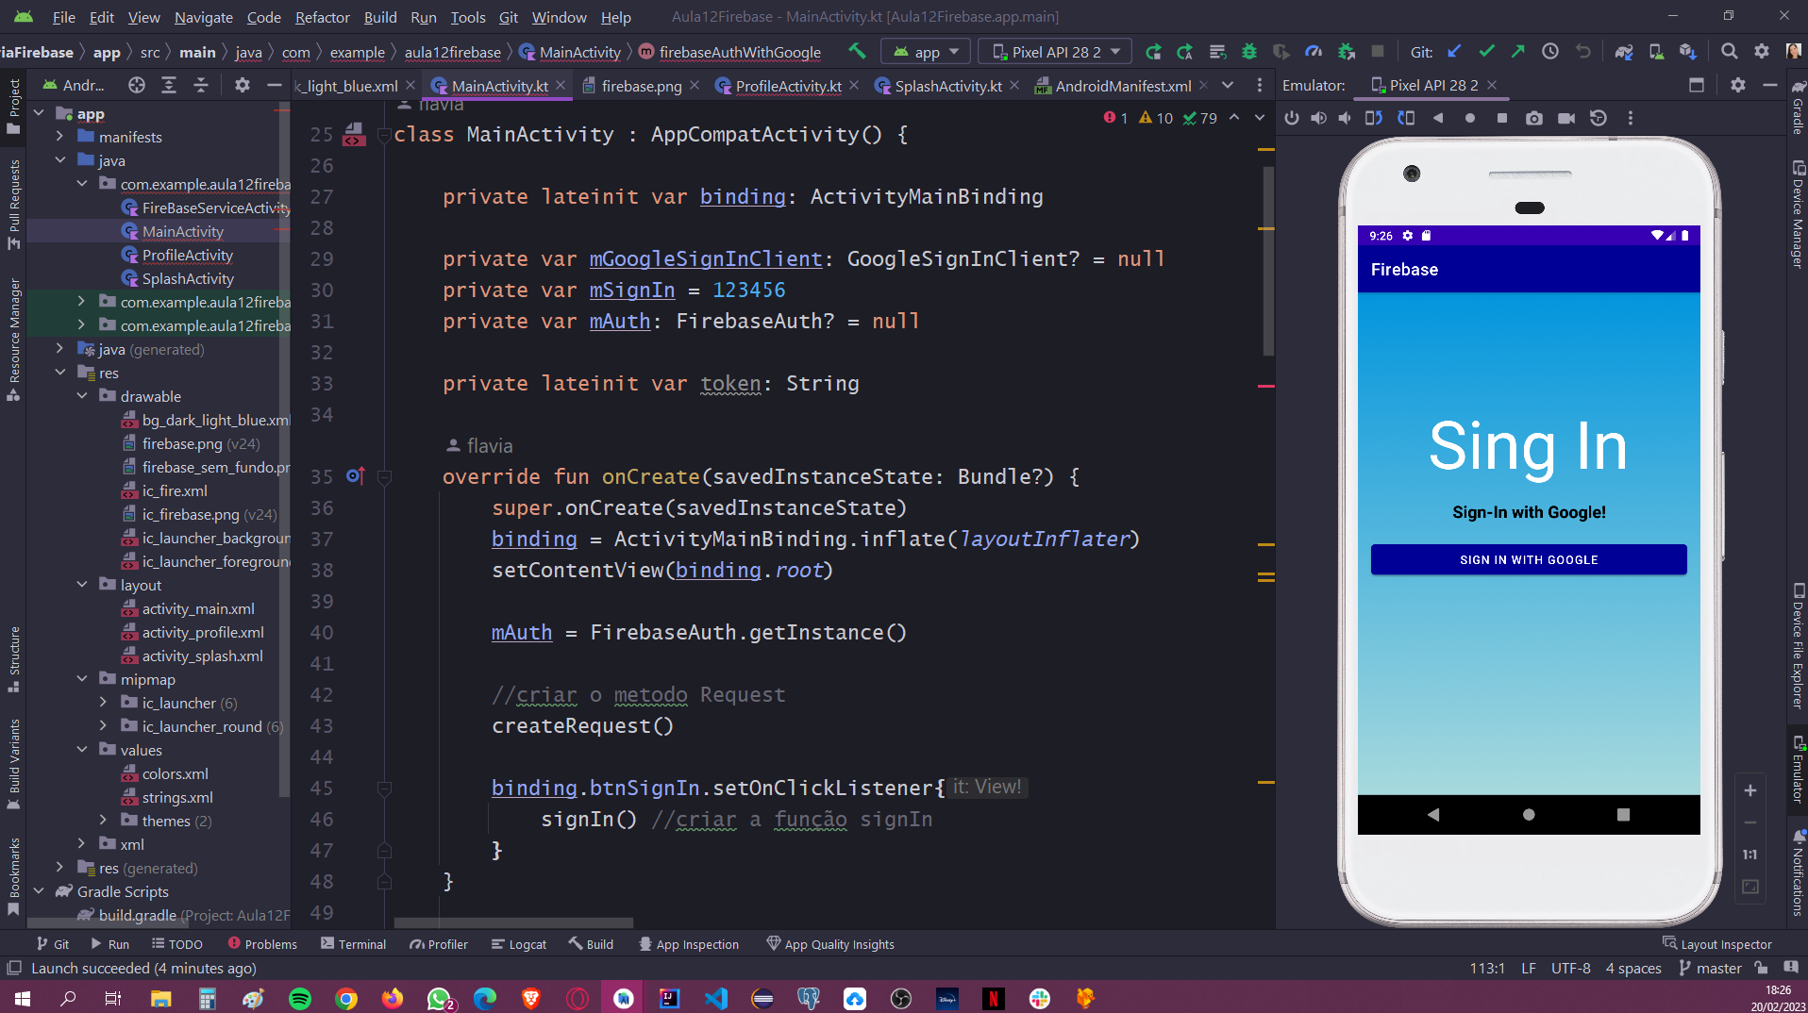This screenshot has height=1013, width=1808.
Task: Open Device Manager icon in toolbar
Action: tap(1656, 52)
